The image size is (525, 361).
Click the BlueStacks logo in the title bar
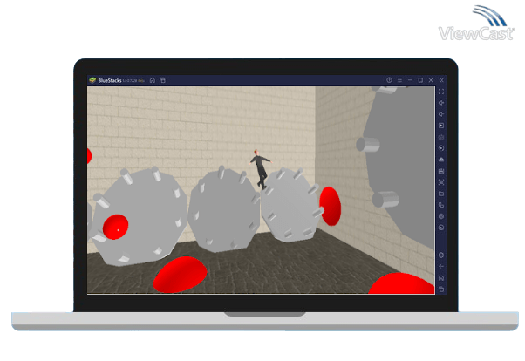[x=92, y=80]
